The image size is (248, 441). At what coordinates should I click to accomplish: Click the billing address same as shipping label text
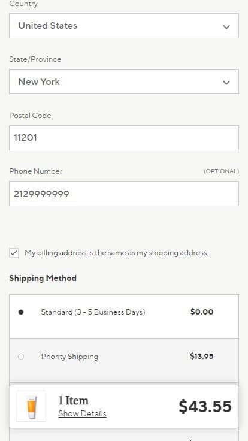click(117, 253)
